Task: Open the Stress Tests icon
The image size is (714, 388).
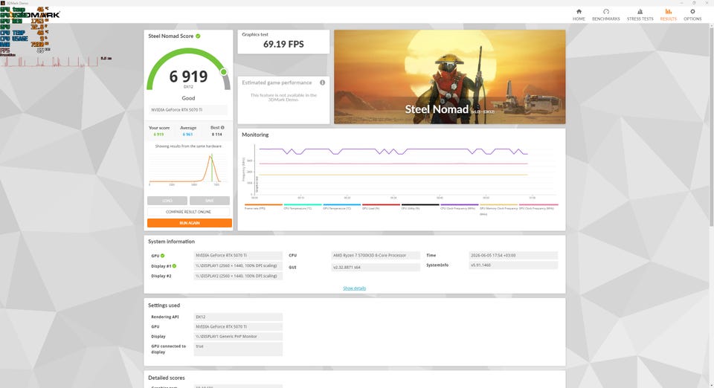Action: tap(640, 11)
